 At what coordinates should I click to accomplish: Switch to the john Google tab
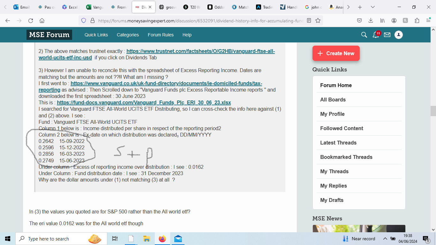(x=313, y=7)
